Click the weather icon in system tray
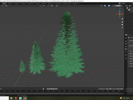Image resolution: width=133 pixels, height=100 pixels. click(x=121, y=98)
